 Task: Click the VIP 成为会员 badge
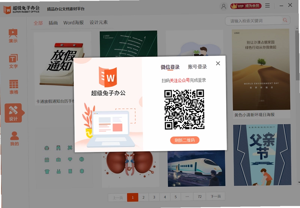pos(246,6)
